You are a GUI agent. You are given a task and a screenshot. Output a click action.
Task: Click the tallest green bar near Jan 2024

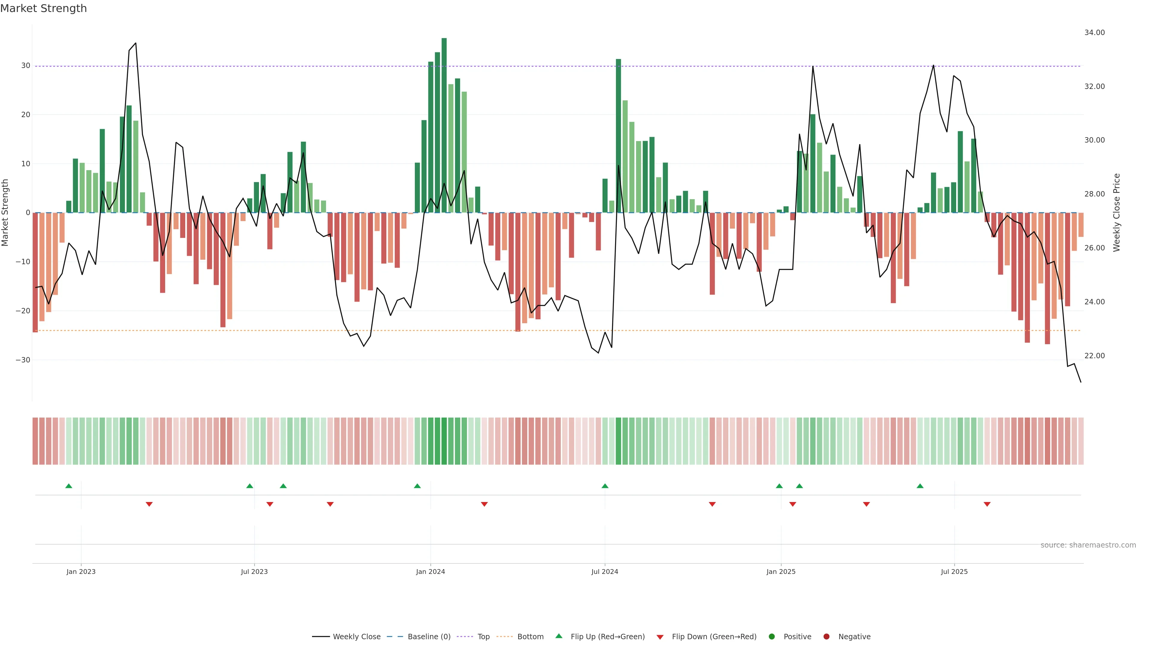(444, 125)
